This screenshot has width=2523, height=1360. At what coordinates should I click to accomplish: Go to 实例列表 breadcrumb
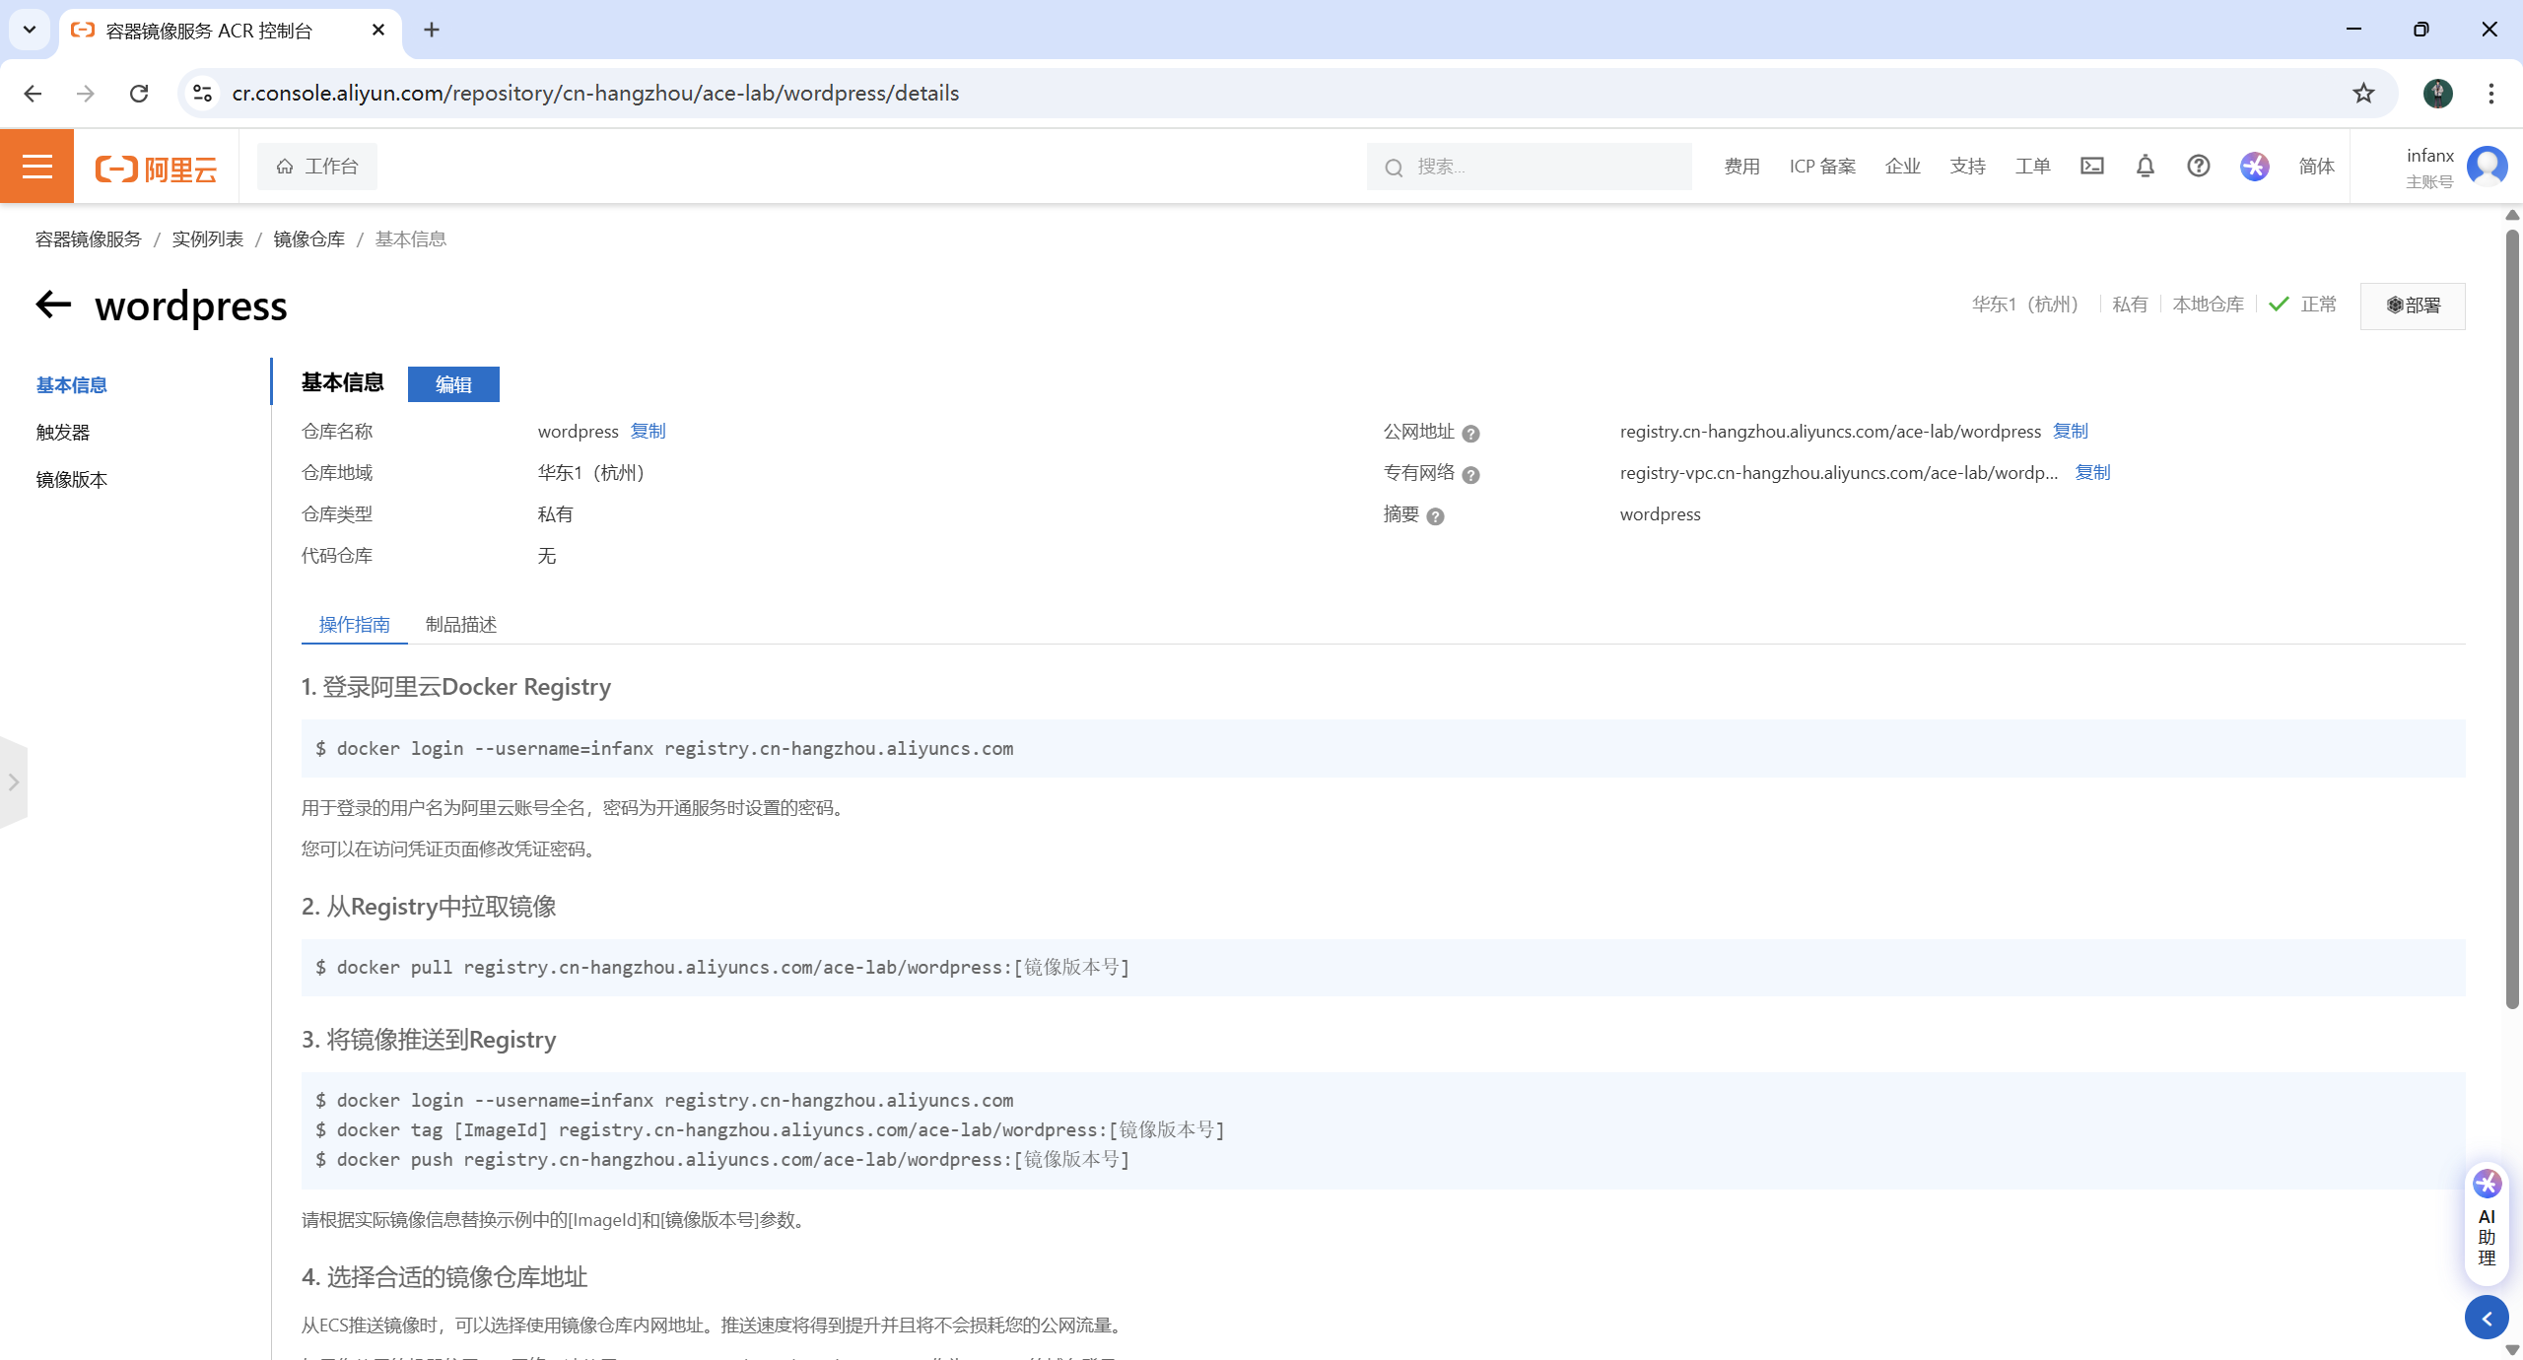[x=208, y=239]
